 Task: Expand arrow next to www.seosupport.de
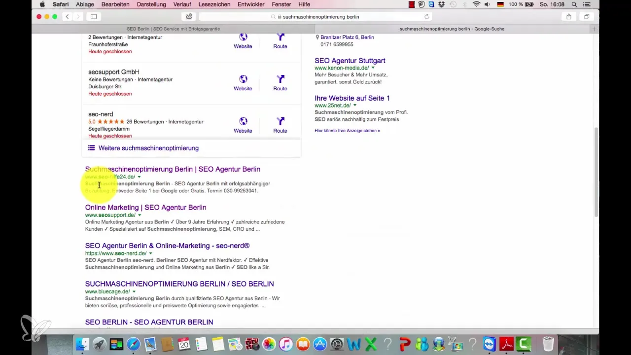pos(140,215)
